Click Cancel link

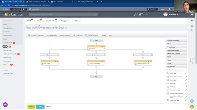(49, 107)
